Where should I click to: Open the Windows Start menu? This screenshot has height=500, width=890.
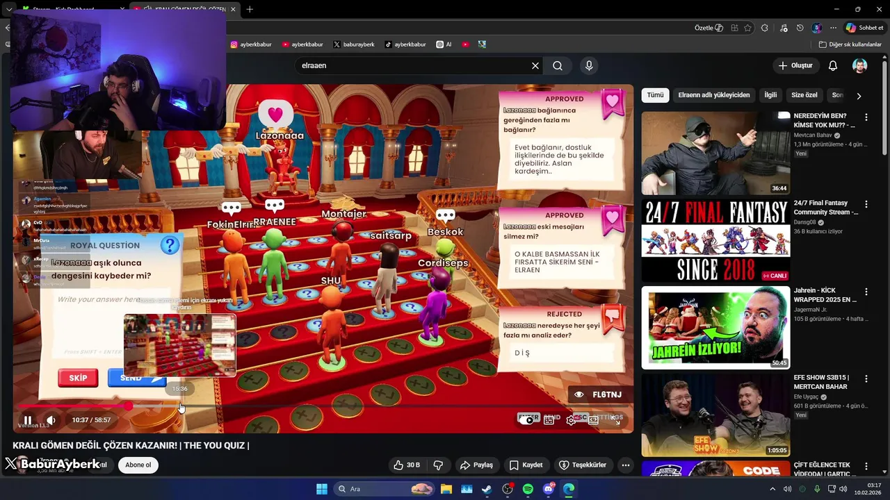pyautogui.click(x=322, y=489)
